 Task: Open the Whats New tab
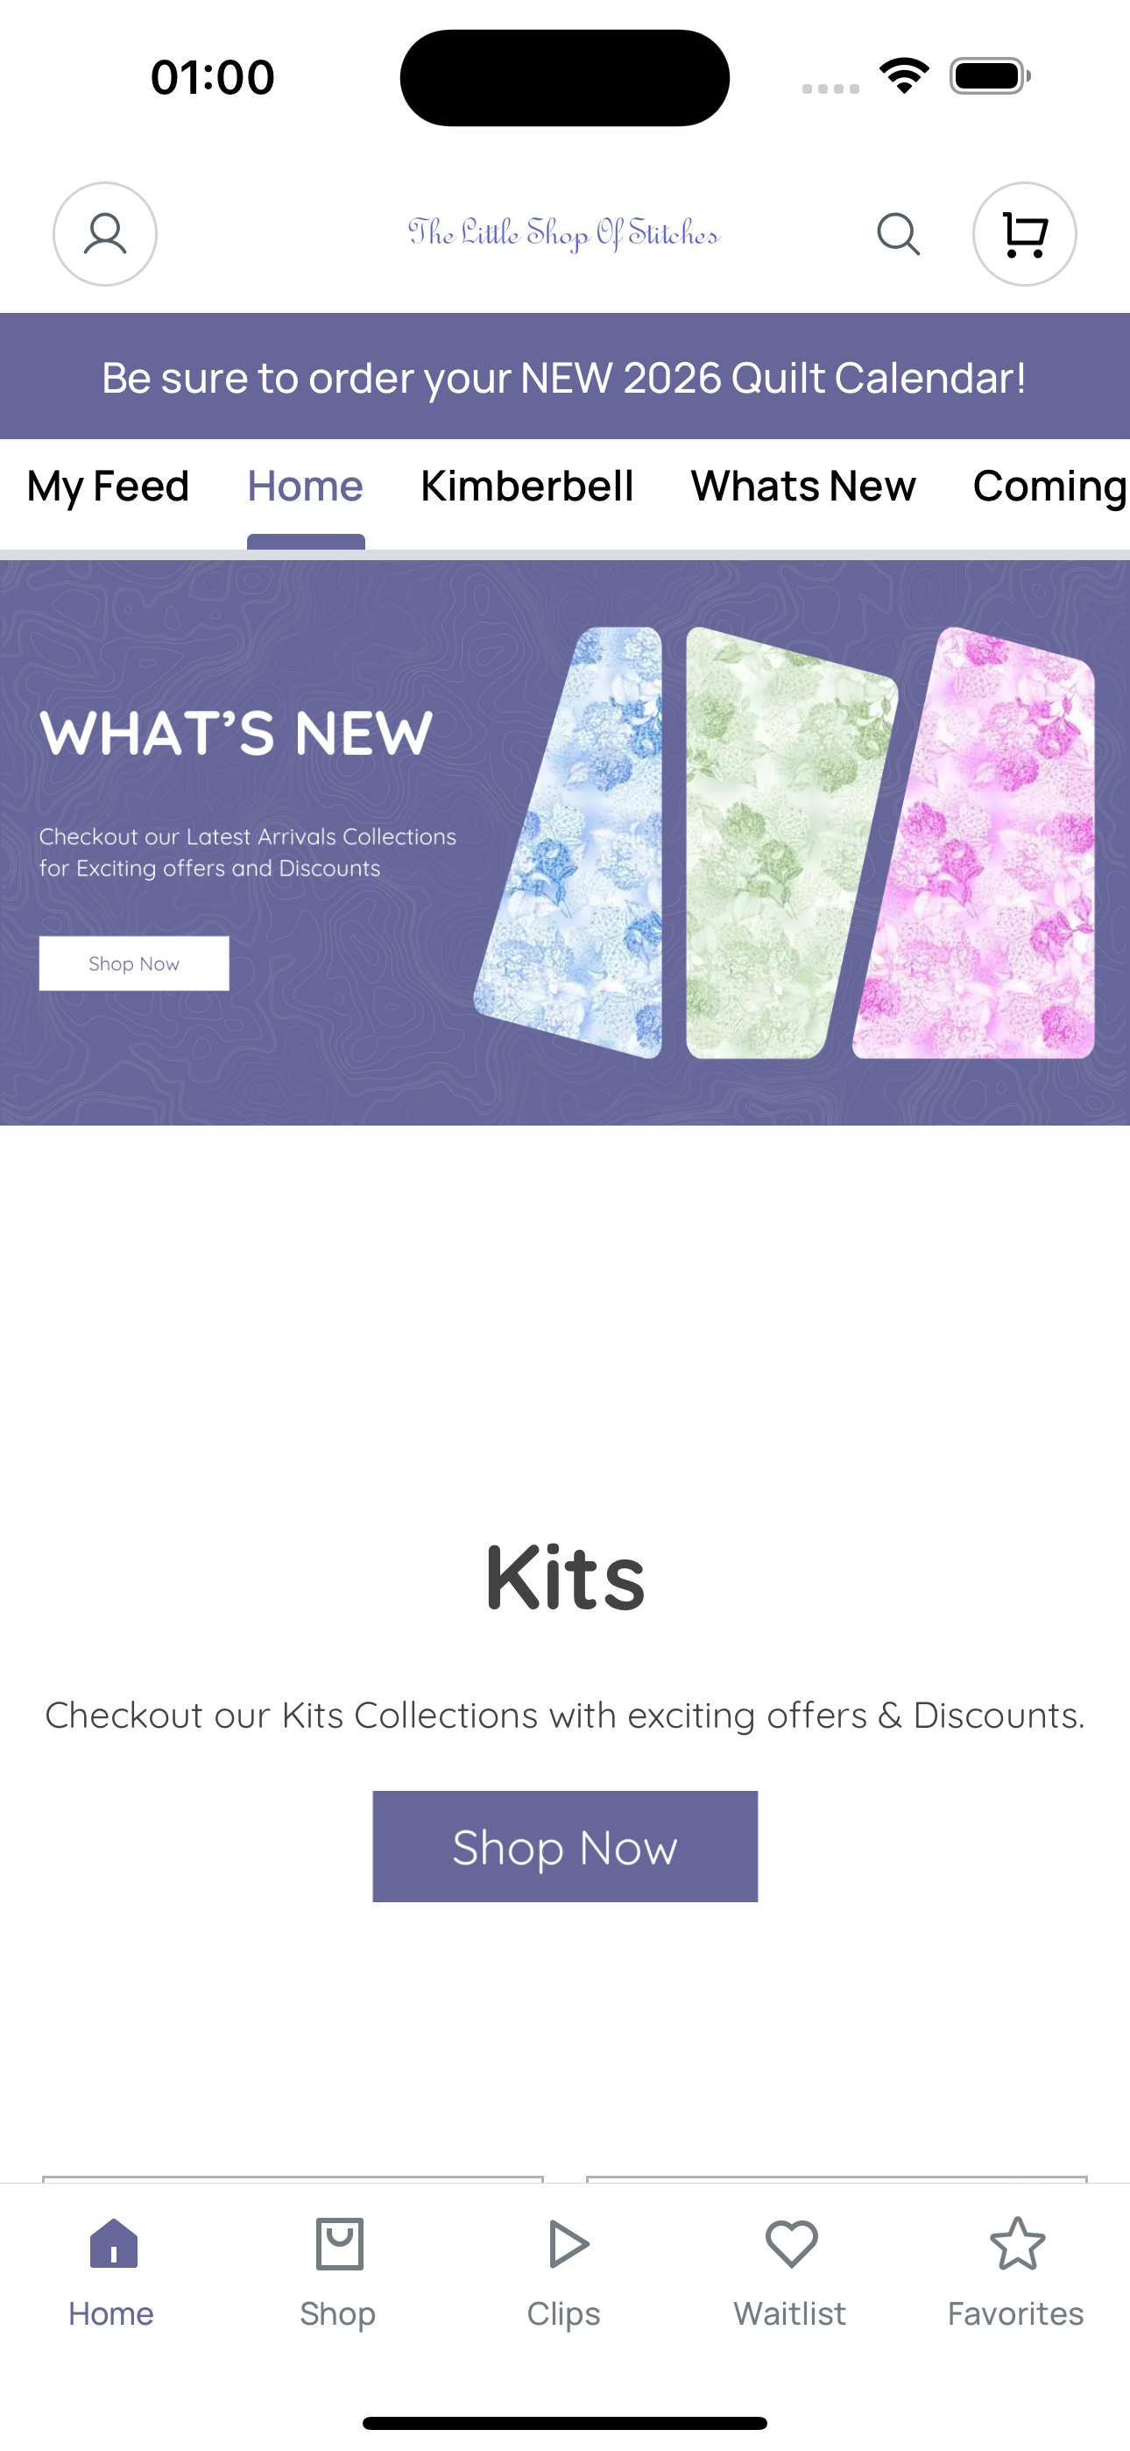click(802, 487)
